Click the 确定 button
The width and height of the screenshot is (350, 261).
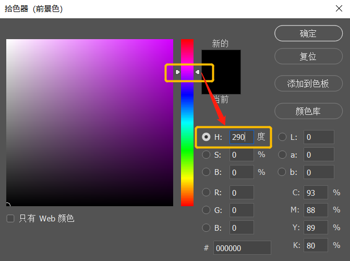pos(308,33)
